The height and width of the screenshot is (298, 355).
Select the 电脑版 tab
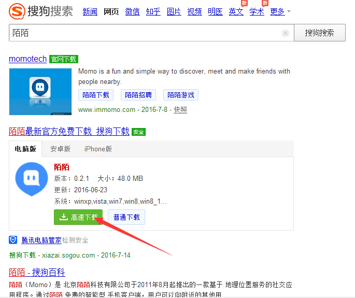(x=25, y=149)
